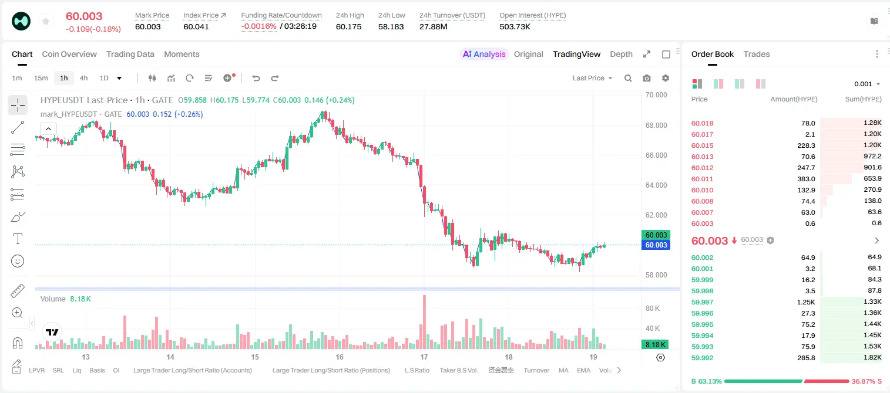Select the trend line drawing tool
This screenshot has width=890, height=393.
[18, 127]
